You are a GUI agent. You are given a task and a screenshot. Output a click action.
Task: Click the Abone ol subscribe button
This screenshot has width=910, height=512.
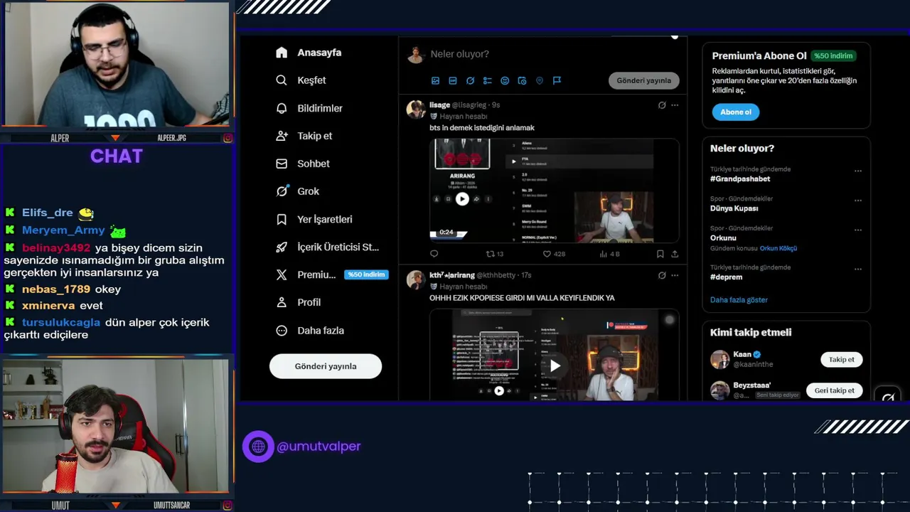[736, 112]
